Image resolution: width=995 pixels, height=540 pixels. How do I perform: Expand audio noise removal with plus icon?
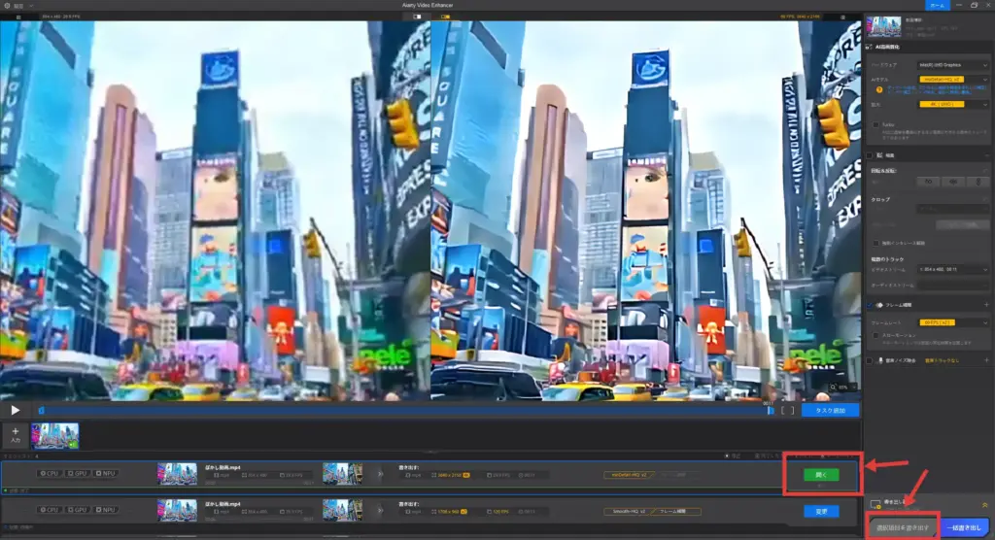tap(986, 360)
